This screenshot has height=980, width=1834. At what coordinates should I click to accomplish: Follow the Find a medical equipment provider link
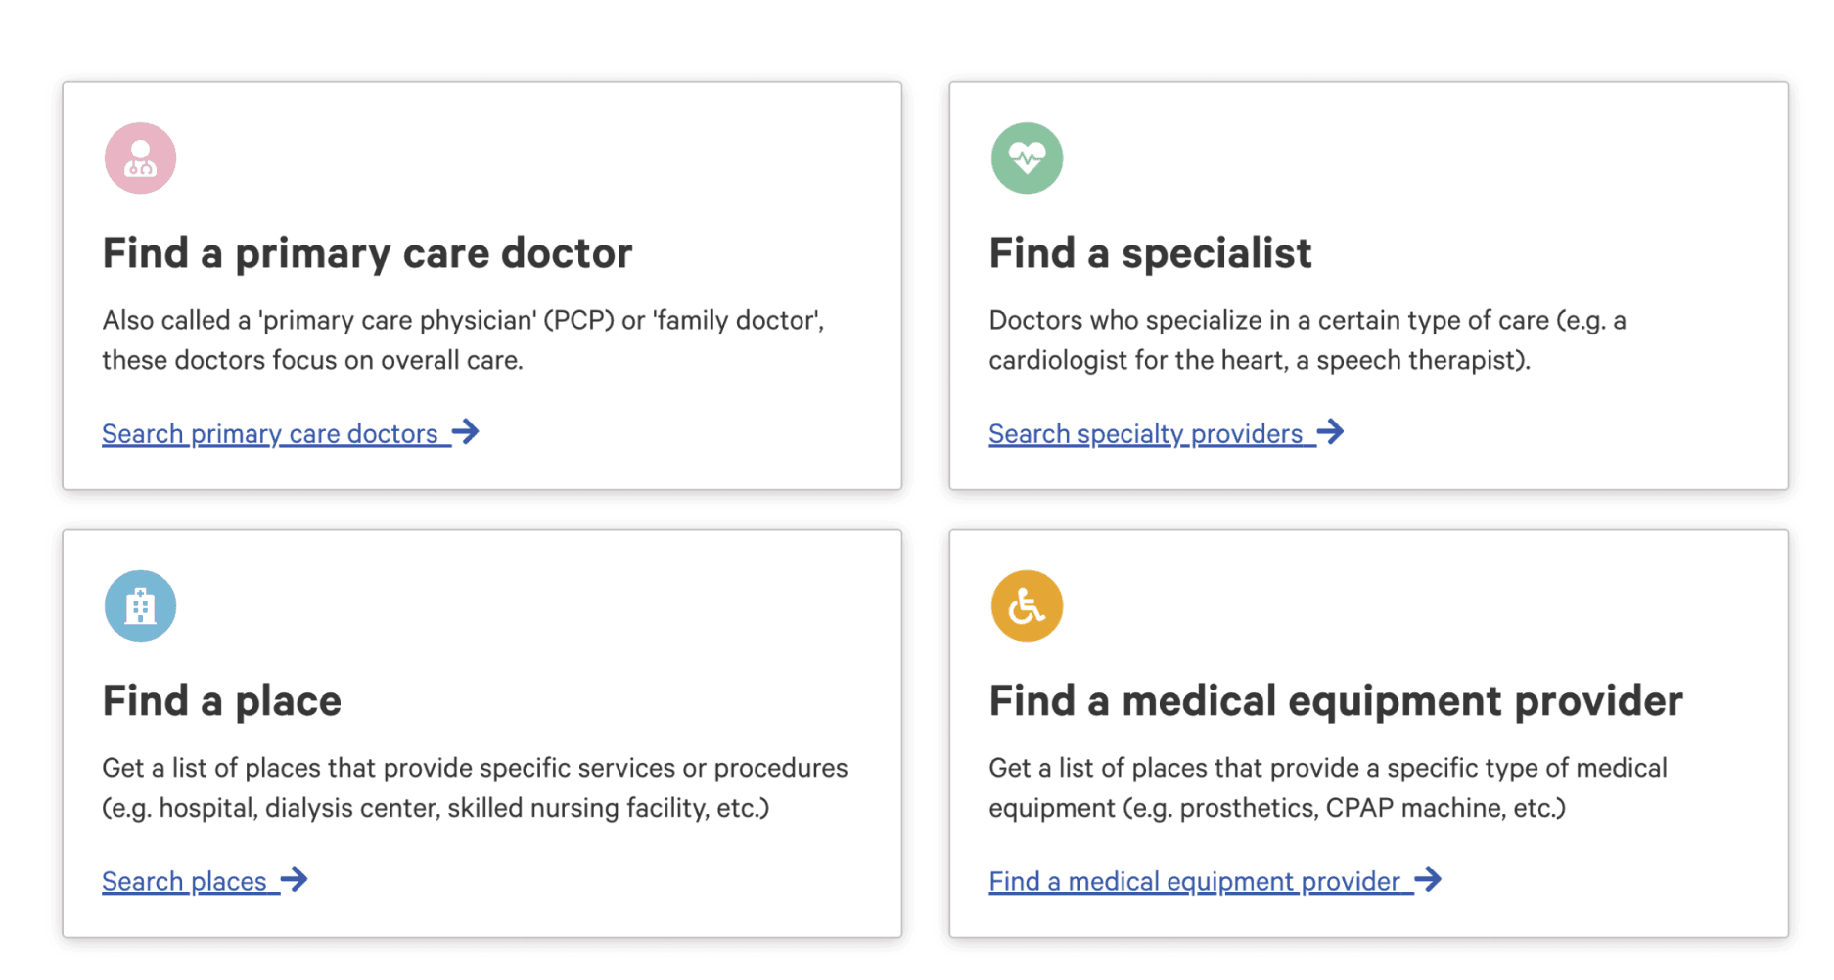click(x=1194, y=881)
